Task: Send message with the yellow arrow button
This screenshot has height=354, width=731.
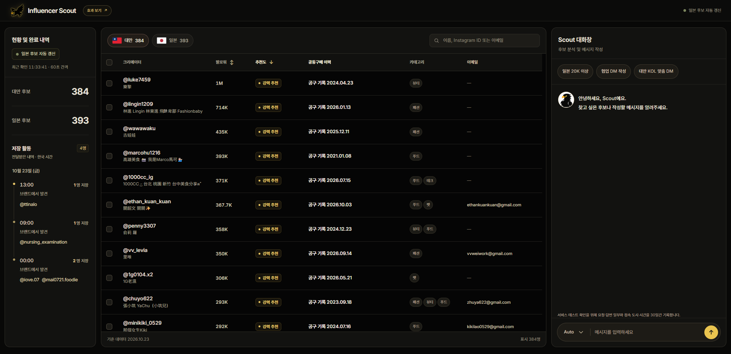Action: (x=711, y=332)
